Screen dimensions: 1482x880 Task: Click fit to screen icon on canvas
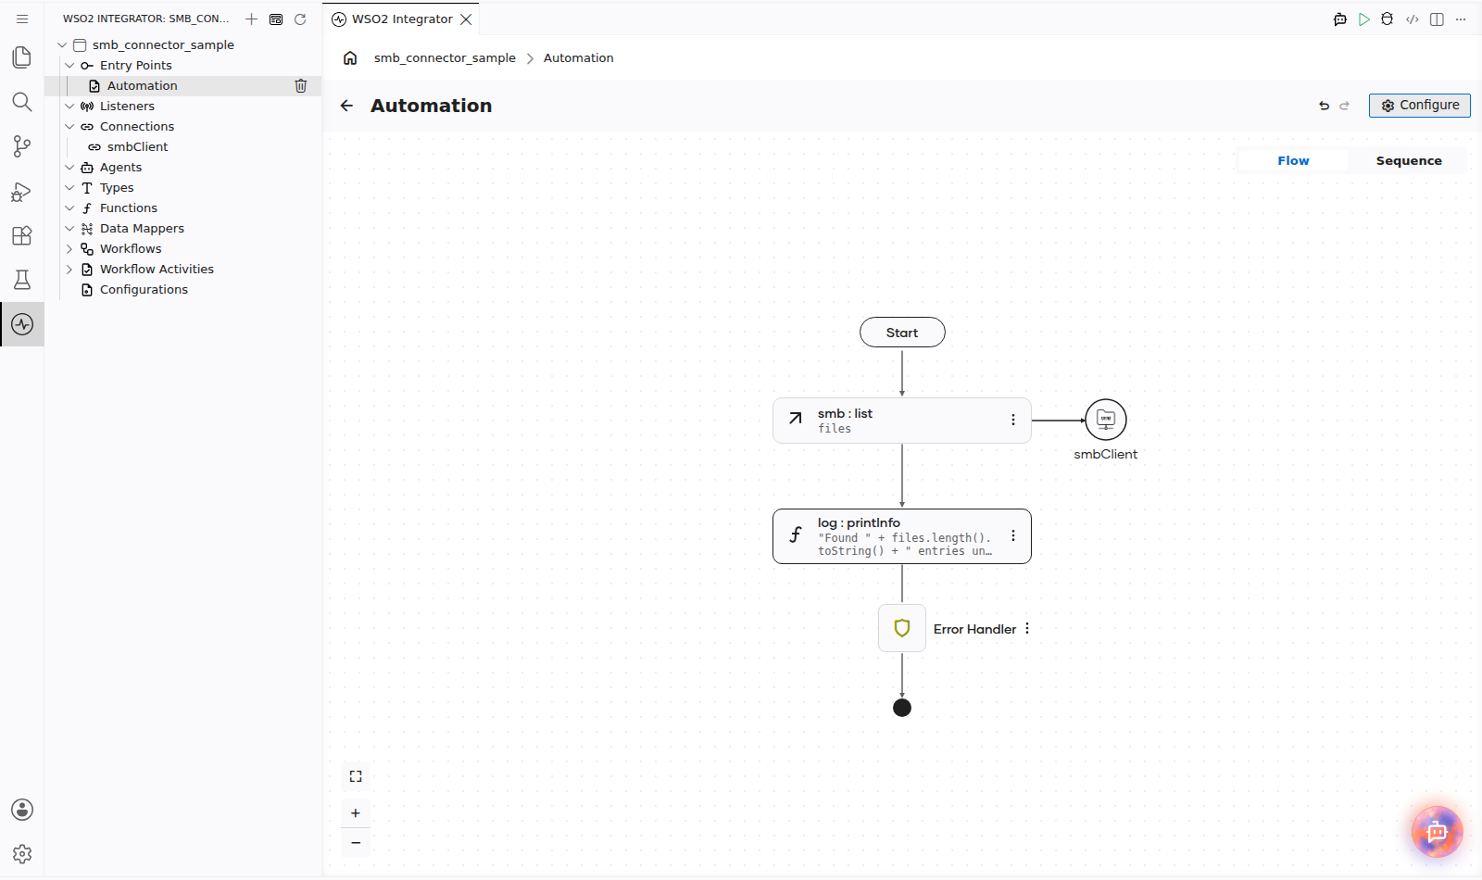[356, 776]
